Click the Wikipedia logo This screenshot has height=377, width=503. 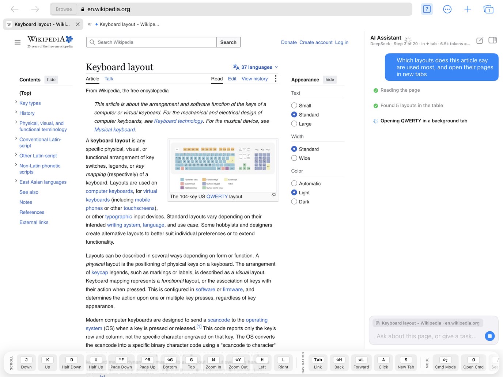50,42
